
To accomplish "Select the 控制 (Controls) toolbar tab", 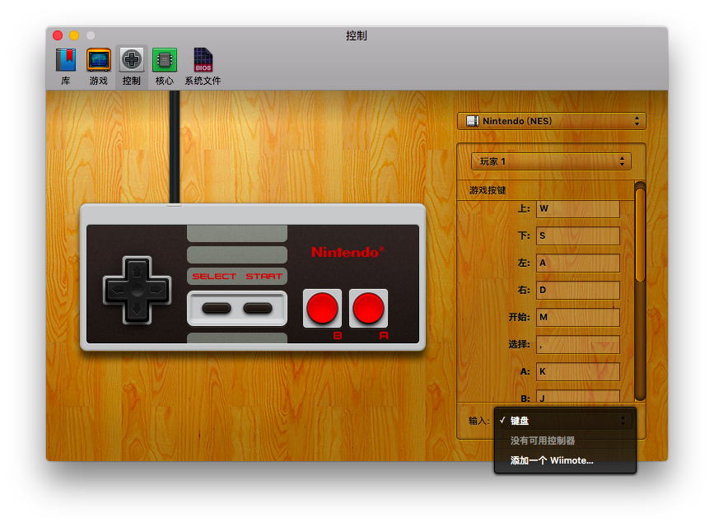I will click(132, 67).
